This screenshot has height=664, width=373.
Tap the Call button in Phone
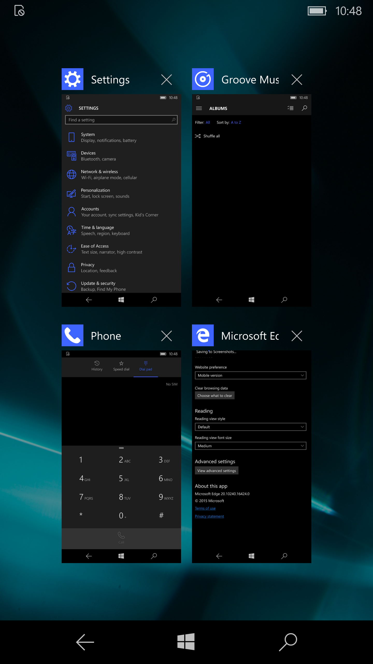pos(121,538)
